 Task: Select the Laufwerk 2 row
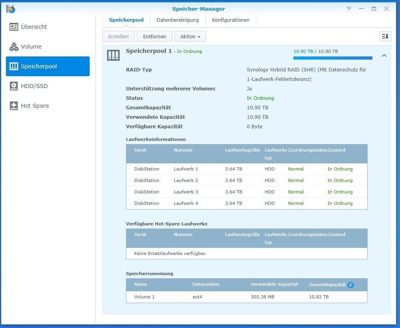pos(247,180)
